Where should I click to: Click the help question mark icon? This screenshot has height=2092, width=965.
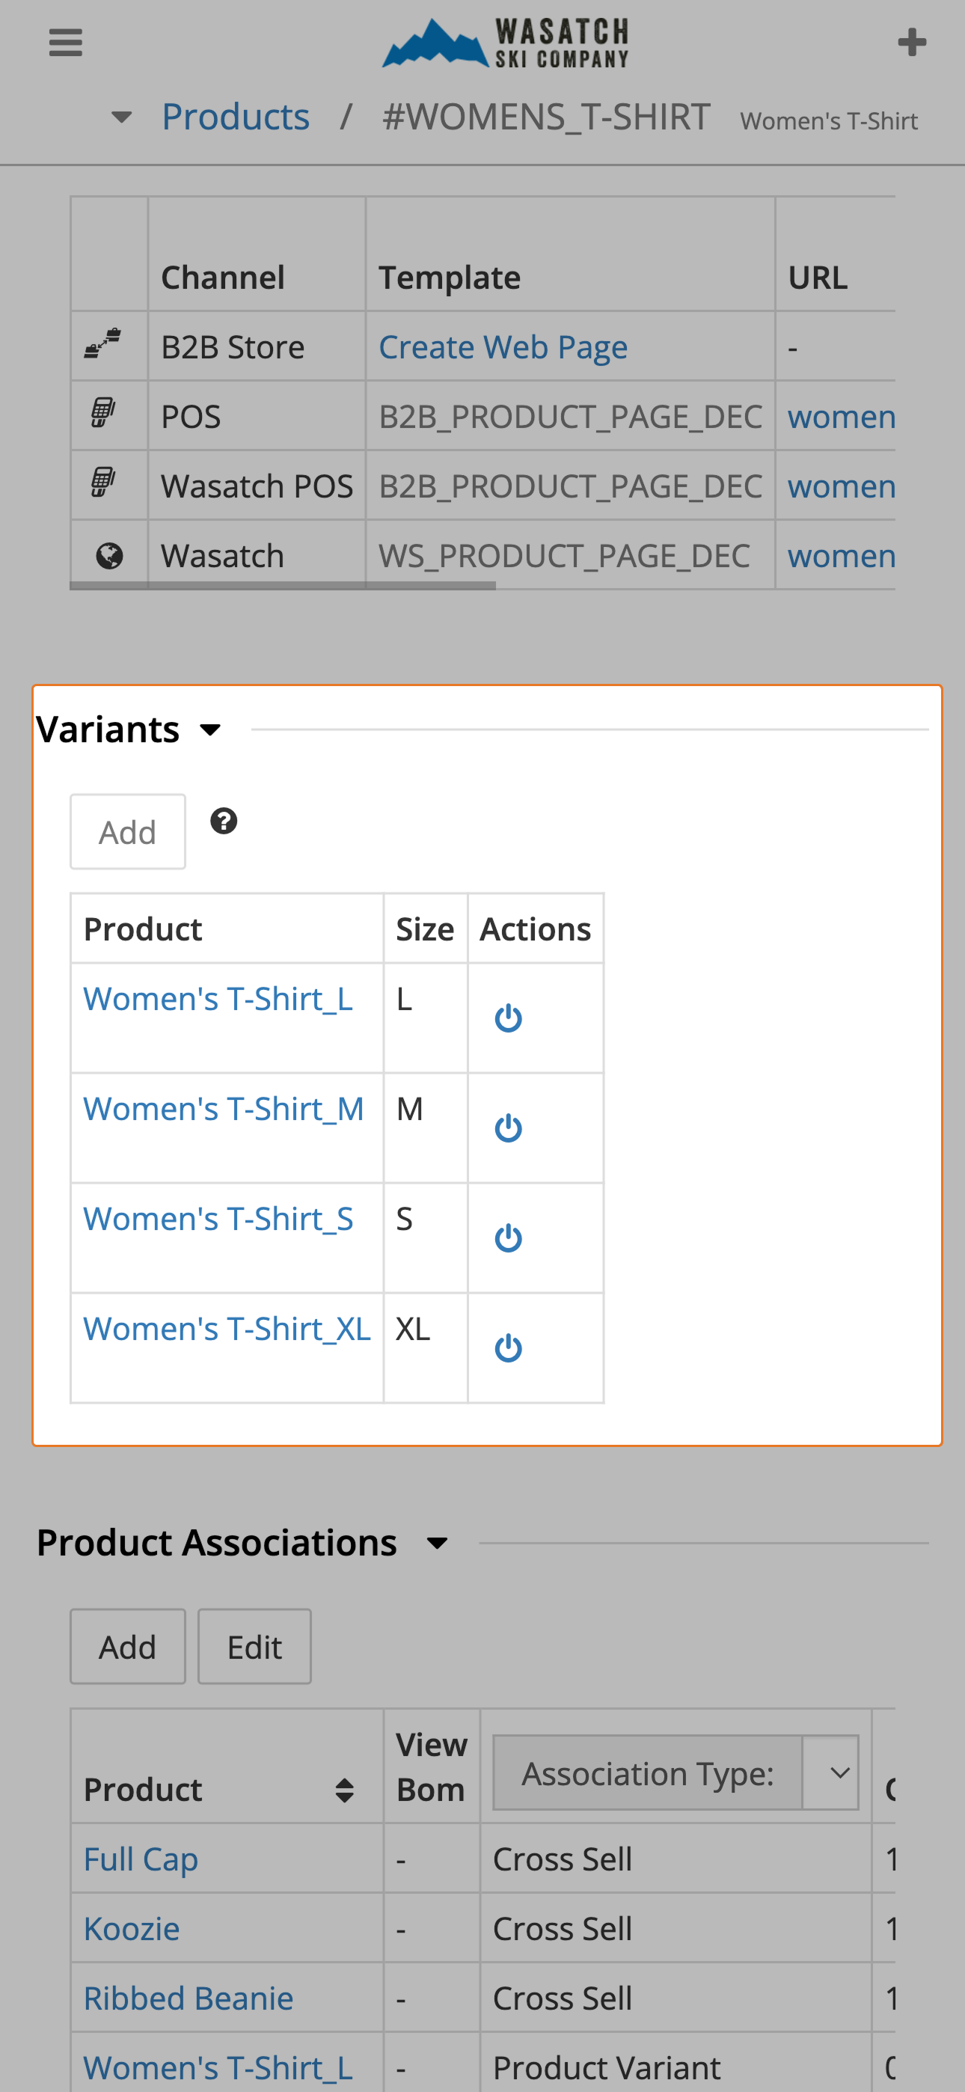click(x=224, y=821)
